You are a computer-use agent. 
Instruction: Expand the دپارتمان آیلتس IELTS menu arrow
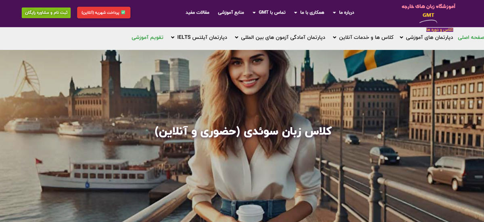[x=173, y=37]
